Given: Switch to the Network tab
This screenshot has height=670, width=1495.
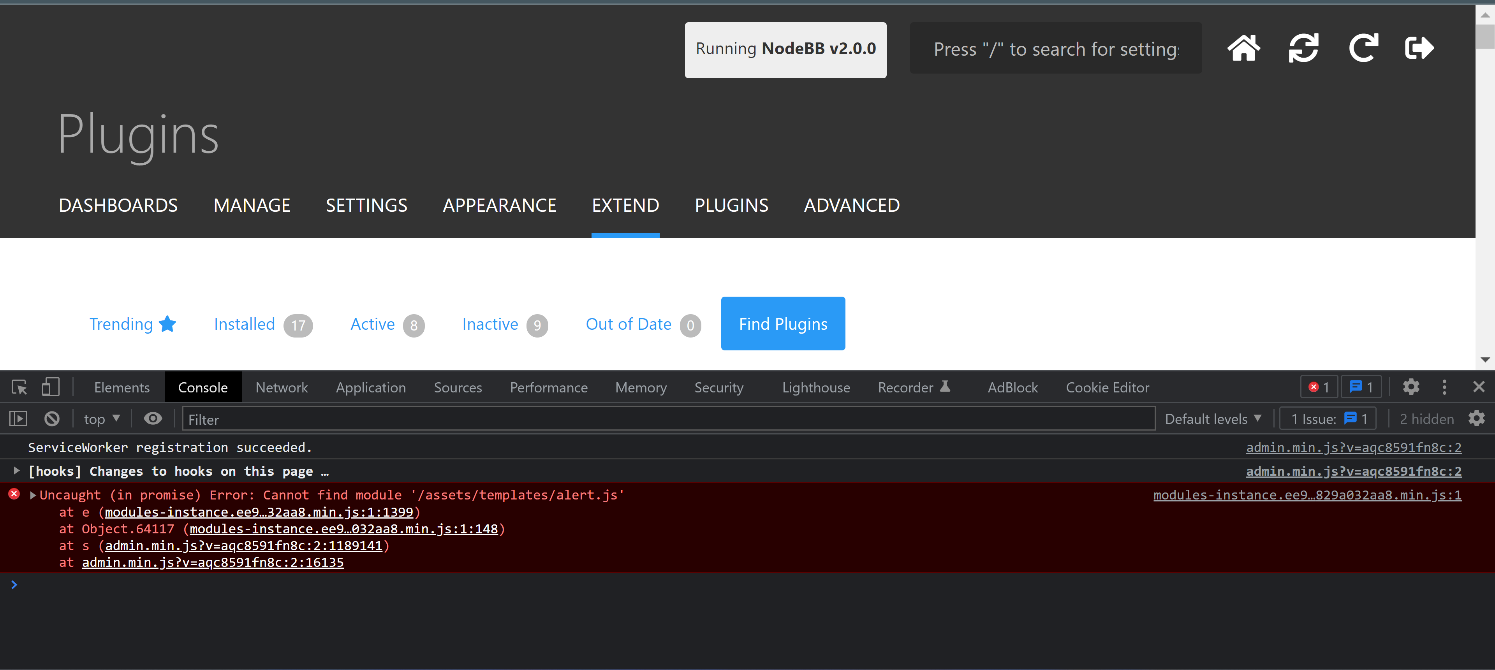Looking at the screenshot, I should point(282,387).
